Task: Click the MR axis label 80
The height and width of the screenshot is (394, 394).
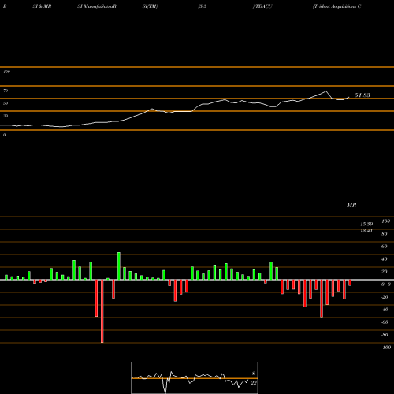Action: point(385,234)
